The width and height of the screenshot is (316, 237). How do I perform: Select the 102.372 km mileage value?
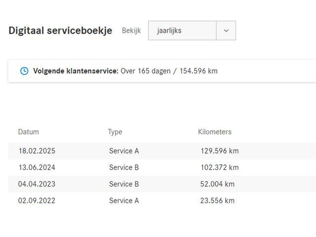220,167
